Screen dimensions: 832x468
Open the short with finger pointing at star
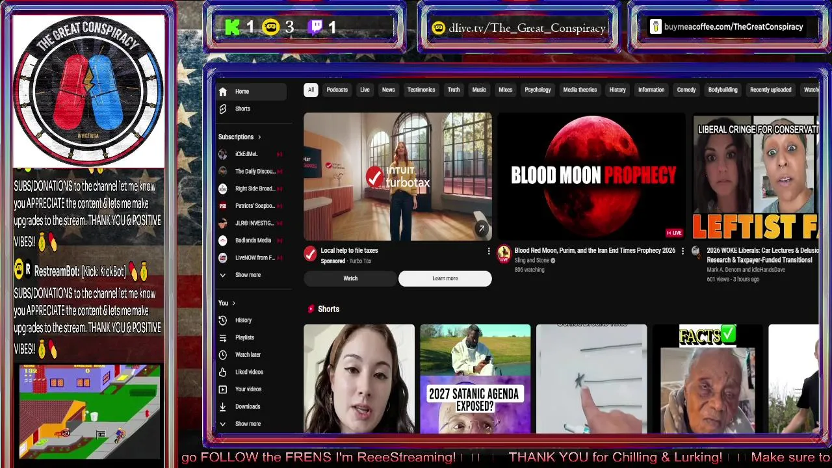tap(591, 379)
